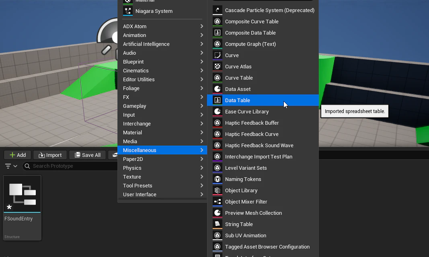Click the Composite Data Table icon
The image size is (429, 257).
pyautogui.click(x=217, y=33)
